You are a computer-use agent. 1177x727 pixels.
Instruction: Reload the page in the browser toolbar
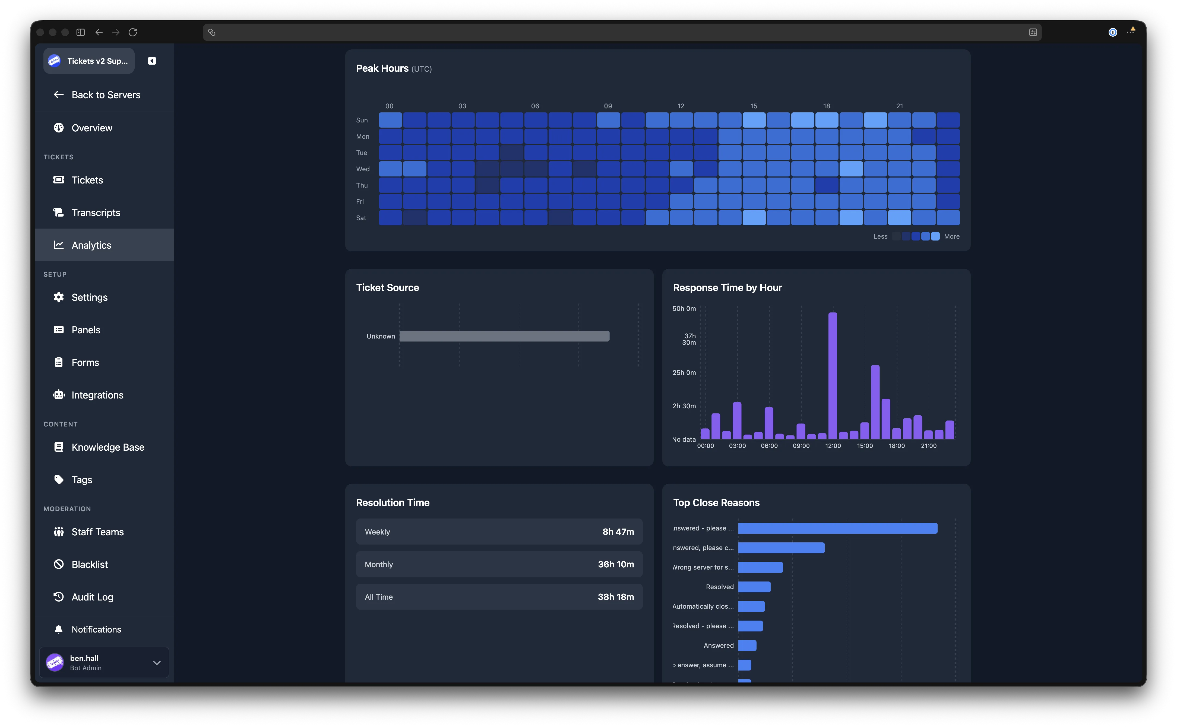coord(133,32)
